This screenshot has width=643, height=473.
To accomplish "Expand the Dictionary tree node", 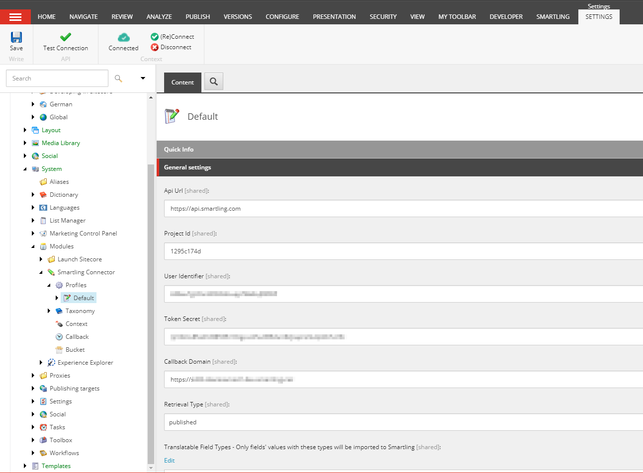I will [x=33, y=195].
